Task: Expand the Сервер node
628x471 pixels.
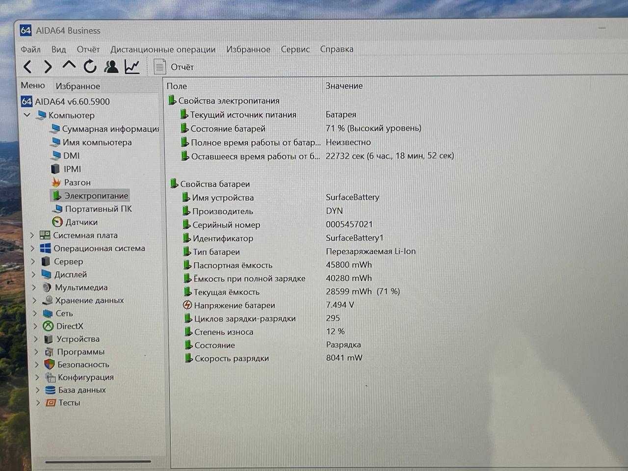Action: [33, 262]
